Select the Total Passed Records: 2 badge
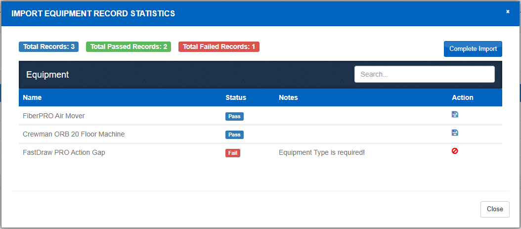Screen dimensions: 521x229 (129, 46)
